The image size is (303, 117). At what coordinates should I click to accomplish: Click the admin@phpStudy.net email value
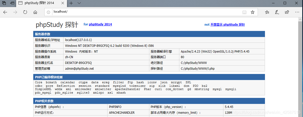79,69
